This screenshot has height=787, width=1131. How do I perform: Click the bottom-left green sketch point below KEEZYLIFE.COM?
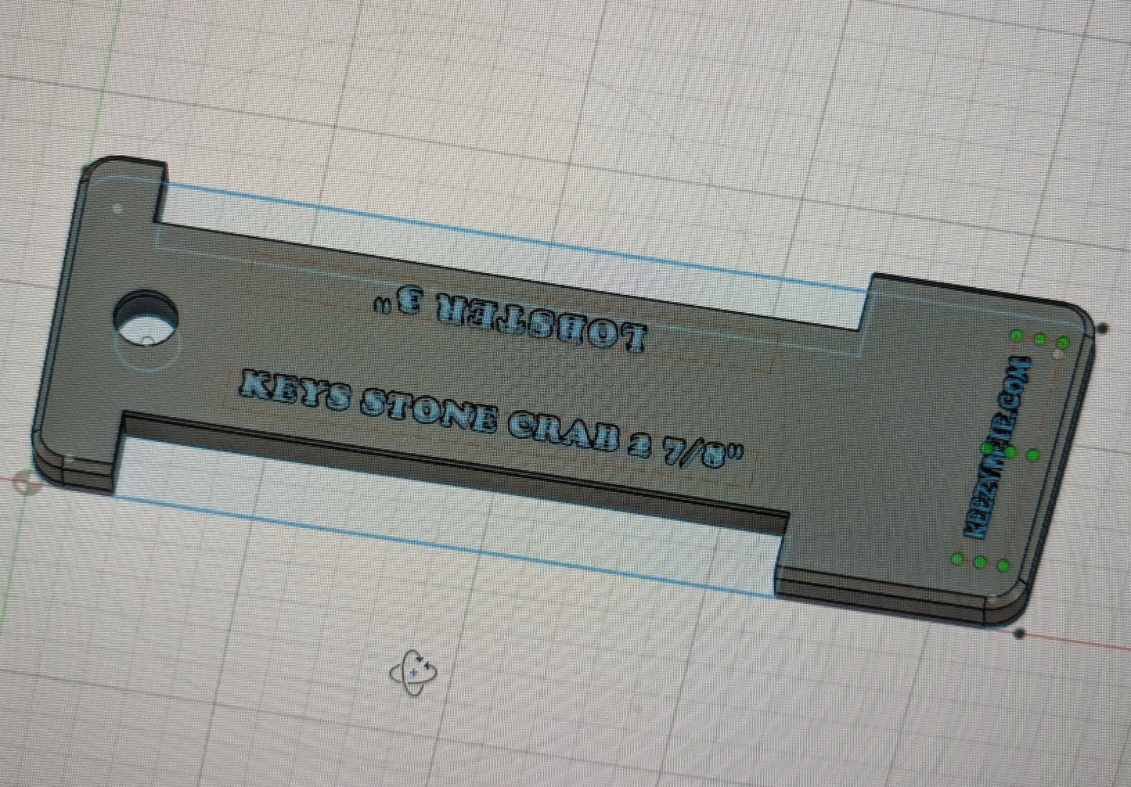tap(956, 559)
